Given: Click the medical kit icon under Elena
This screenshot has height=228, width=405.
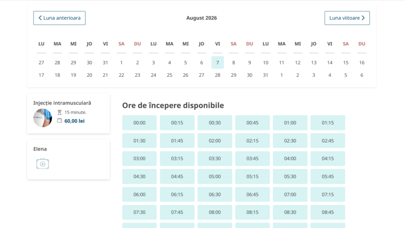Looking at the screenshot, I should point(43,164).
